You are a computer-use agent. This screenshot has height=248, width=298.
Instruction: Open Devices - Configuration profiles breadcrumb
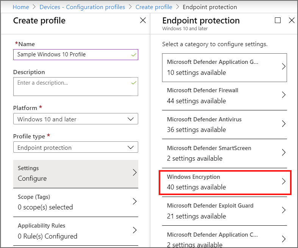tap(82, 7)
